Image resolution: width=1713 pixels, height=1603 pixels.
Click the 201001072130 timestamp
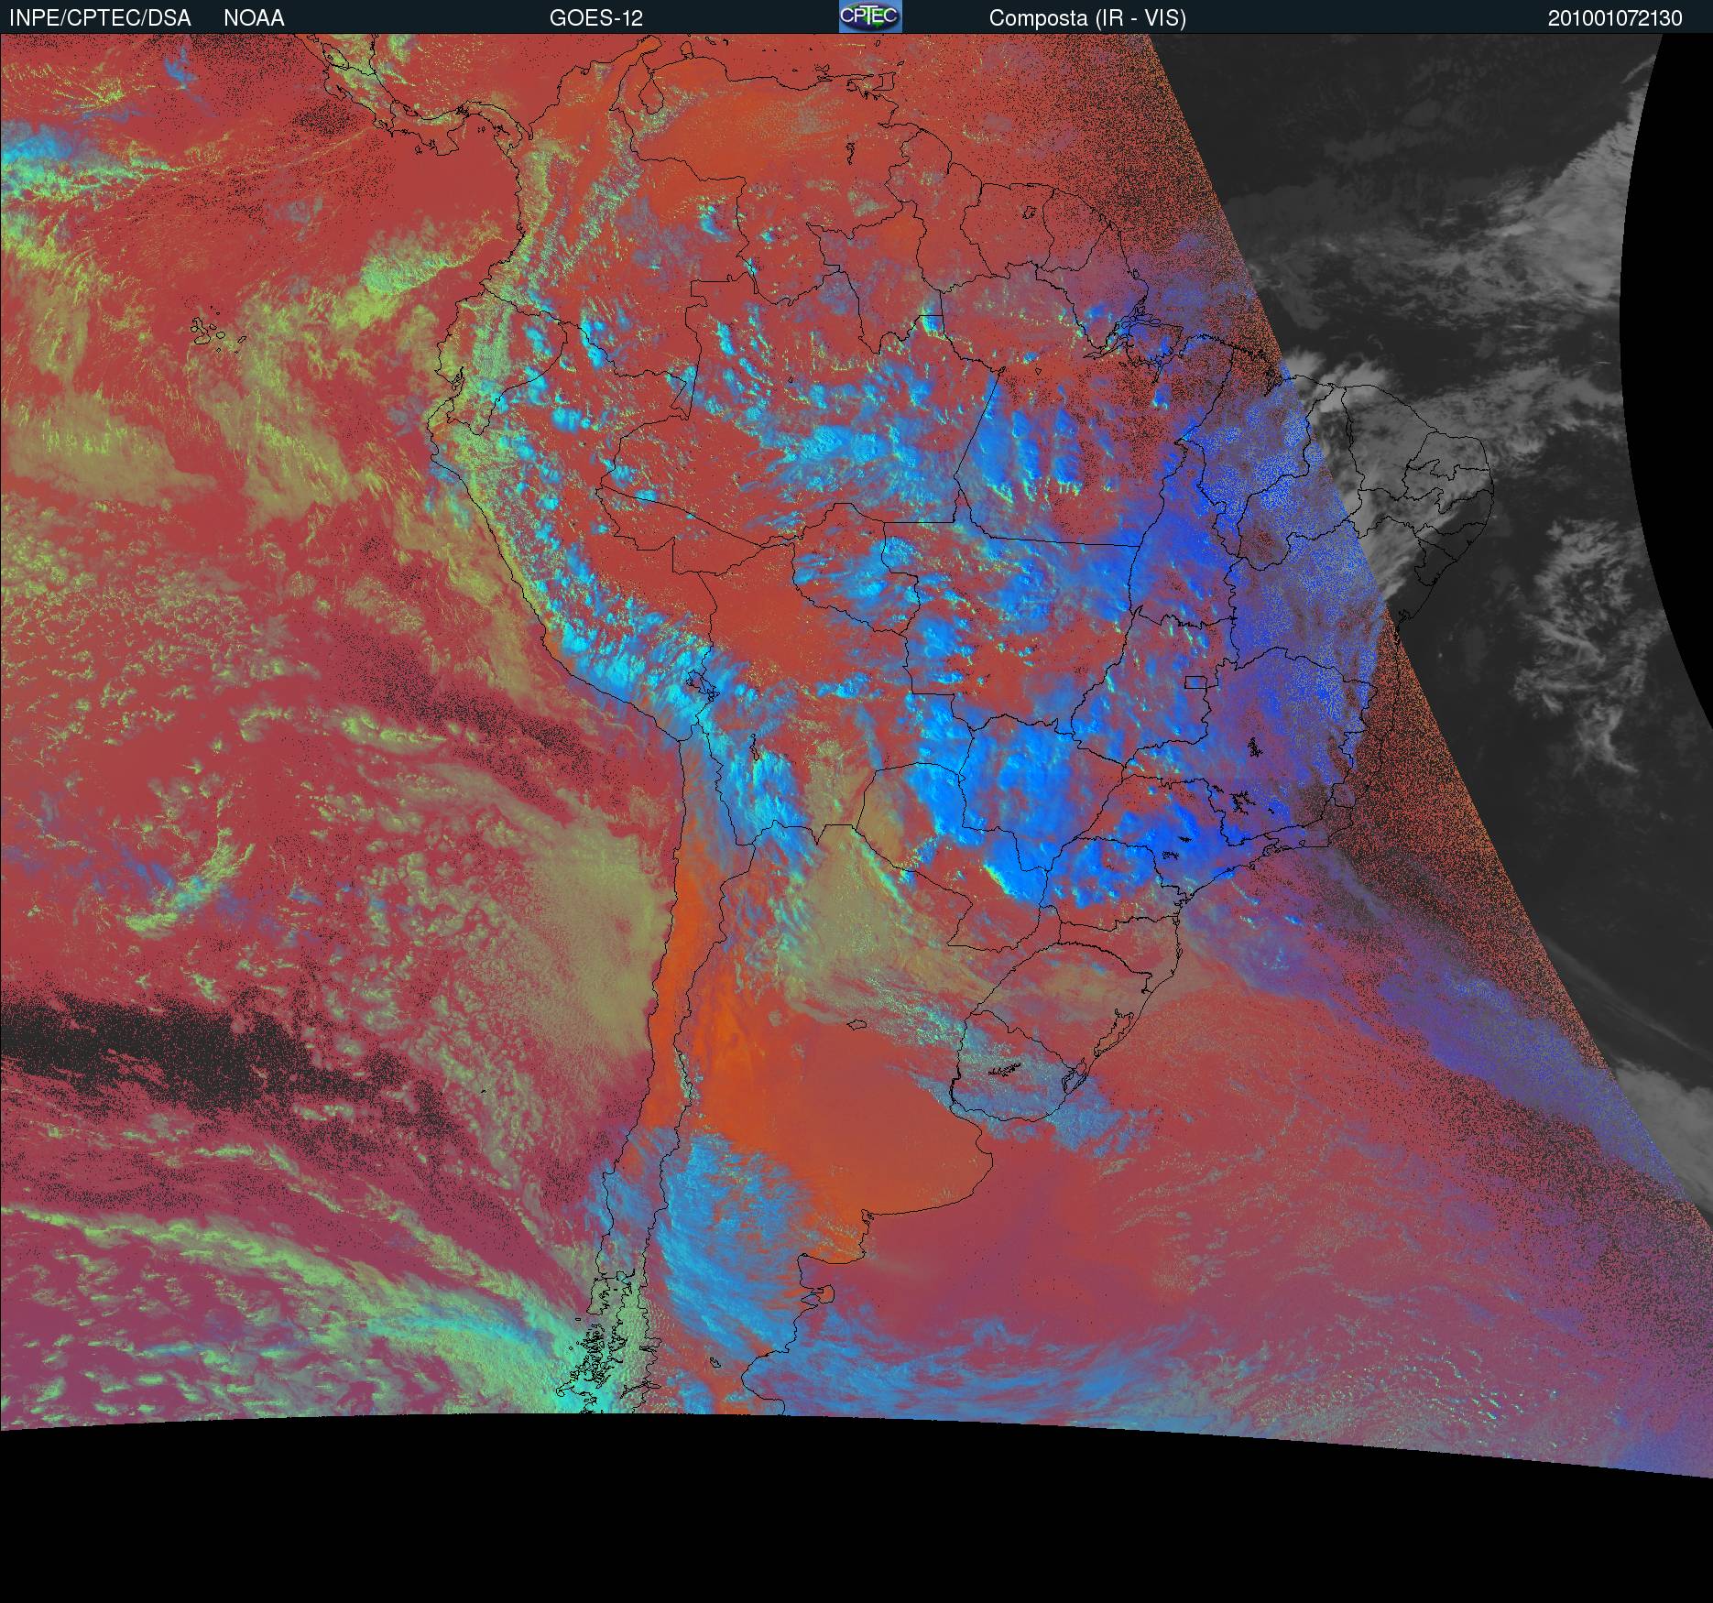[1615, 18]
